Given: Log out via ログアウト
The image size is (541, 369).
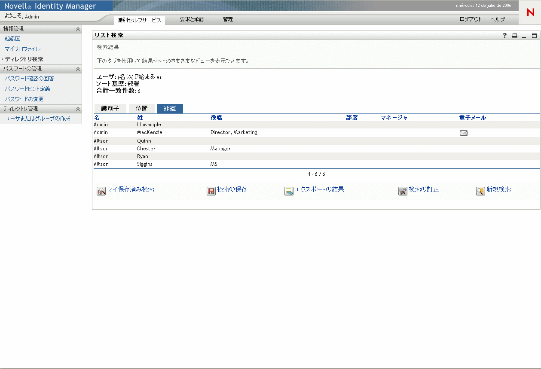Looking at the screenshot, I should (470, 19).
